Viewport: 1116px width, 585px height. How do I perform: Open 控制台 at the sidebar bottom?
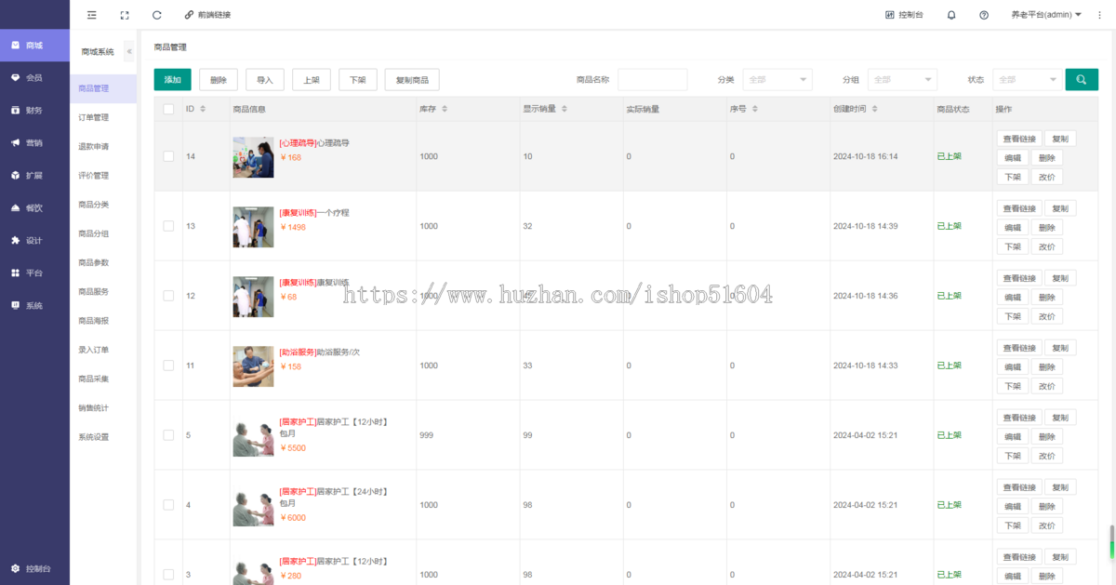click(34, 568)
